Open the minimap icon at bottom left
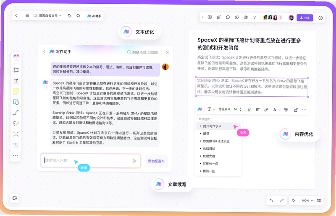336x216 pixels. click(x=15, y=198)
